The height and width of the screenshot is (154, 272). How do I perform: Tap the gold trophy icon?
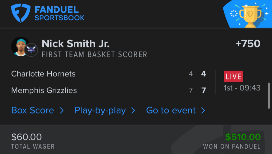250,16
